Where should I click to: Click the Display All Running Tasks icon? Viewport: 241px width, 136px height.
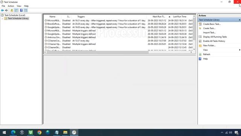(x=200, y=37)
